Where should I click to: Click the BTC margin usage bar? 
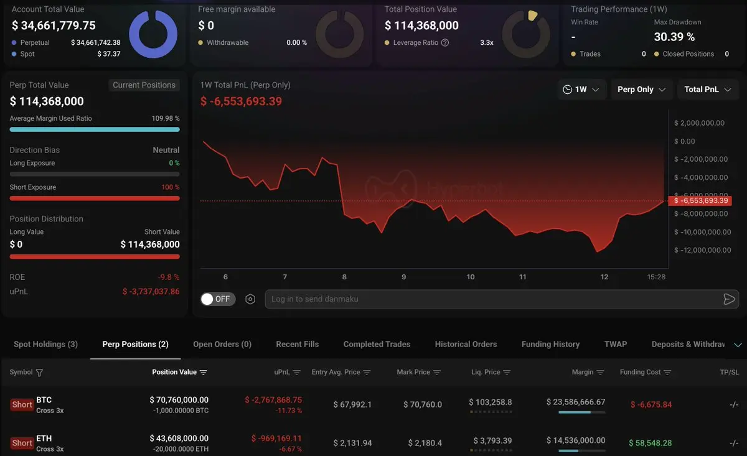point(581,412)
